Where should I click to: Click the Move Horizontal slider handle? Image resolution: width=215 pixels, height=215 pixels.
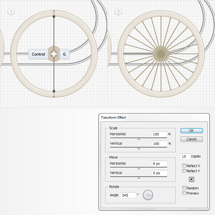(139, 168)
